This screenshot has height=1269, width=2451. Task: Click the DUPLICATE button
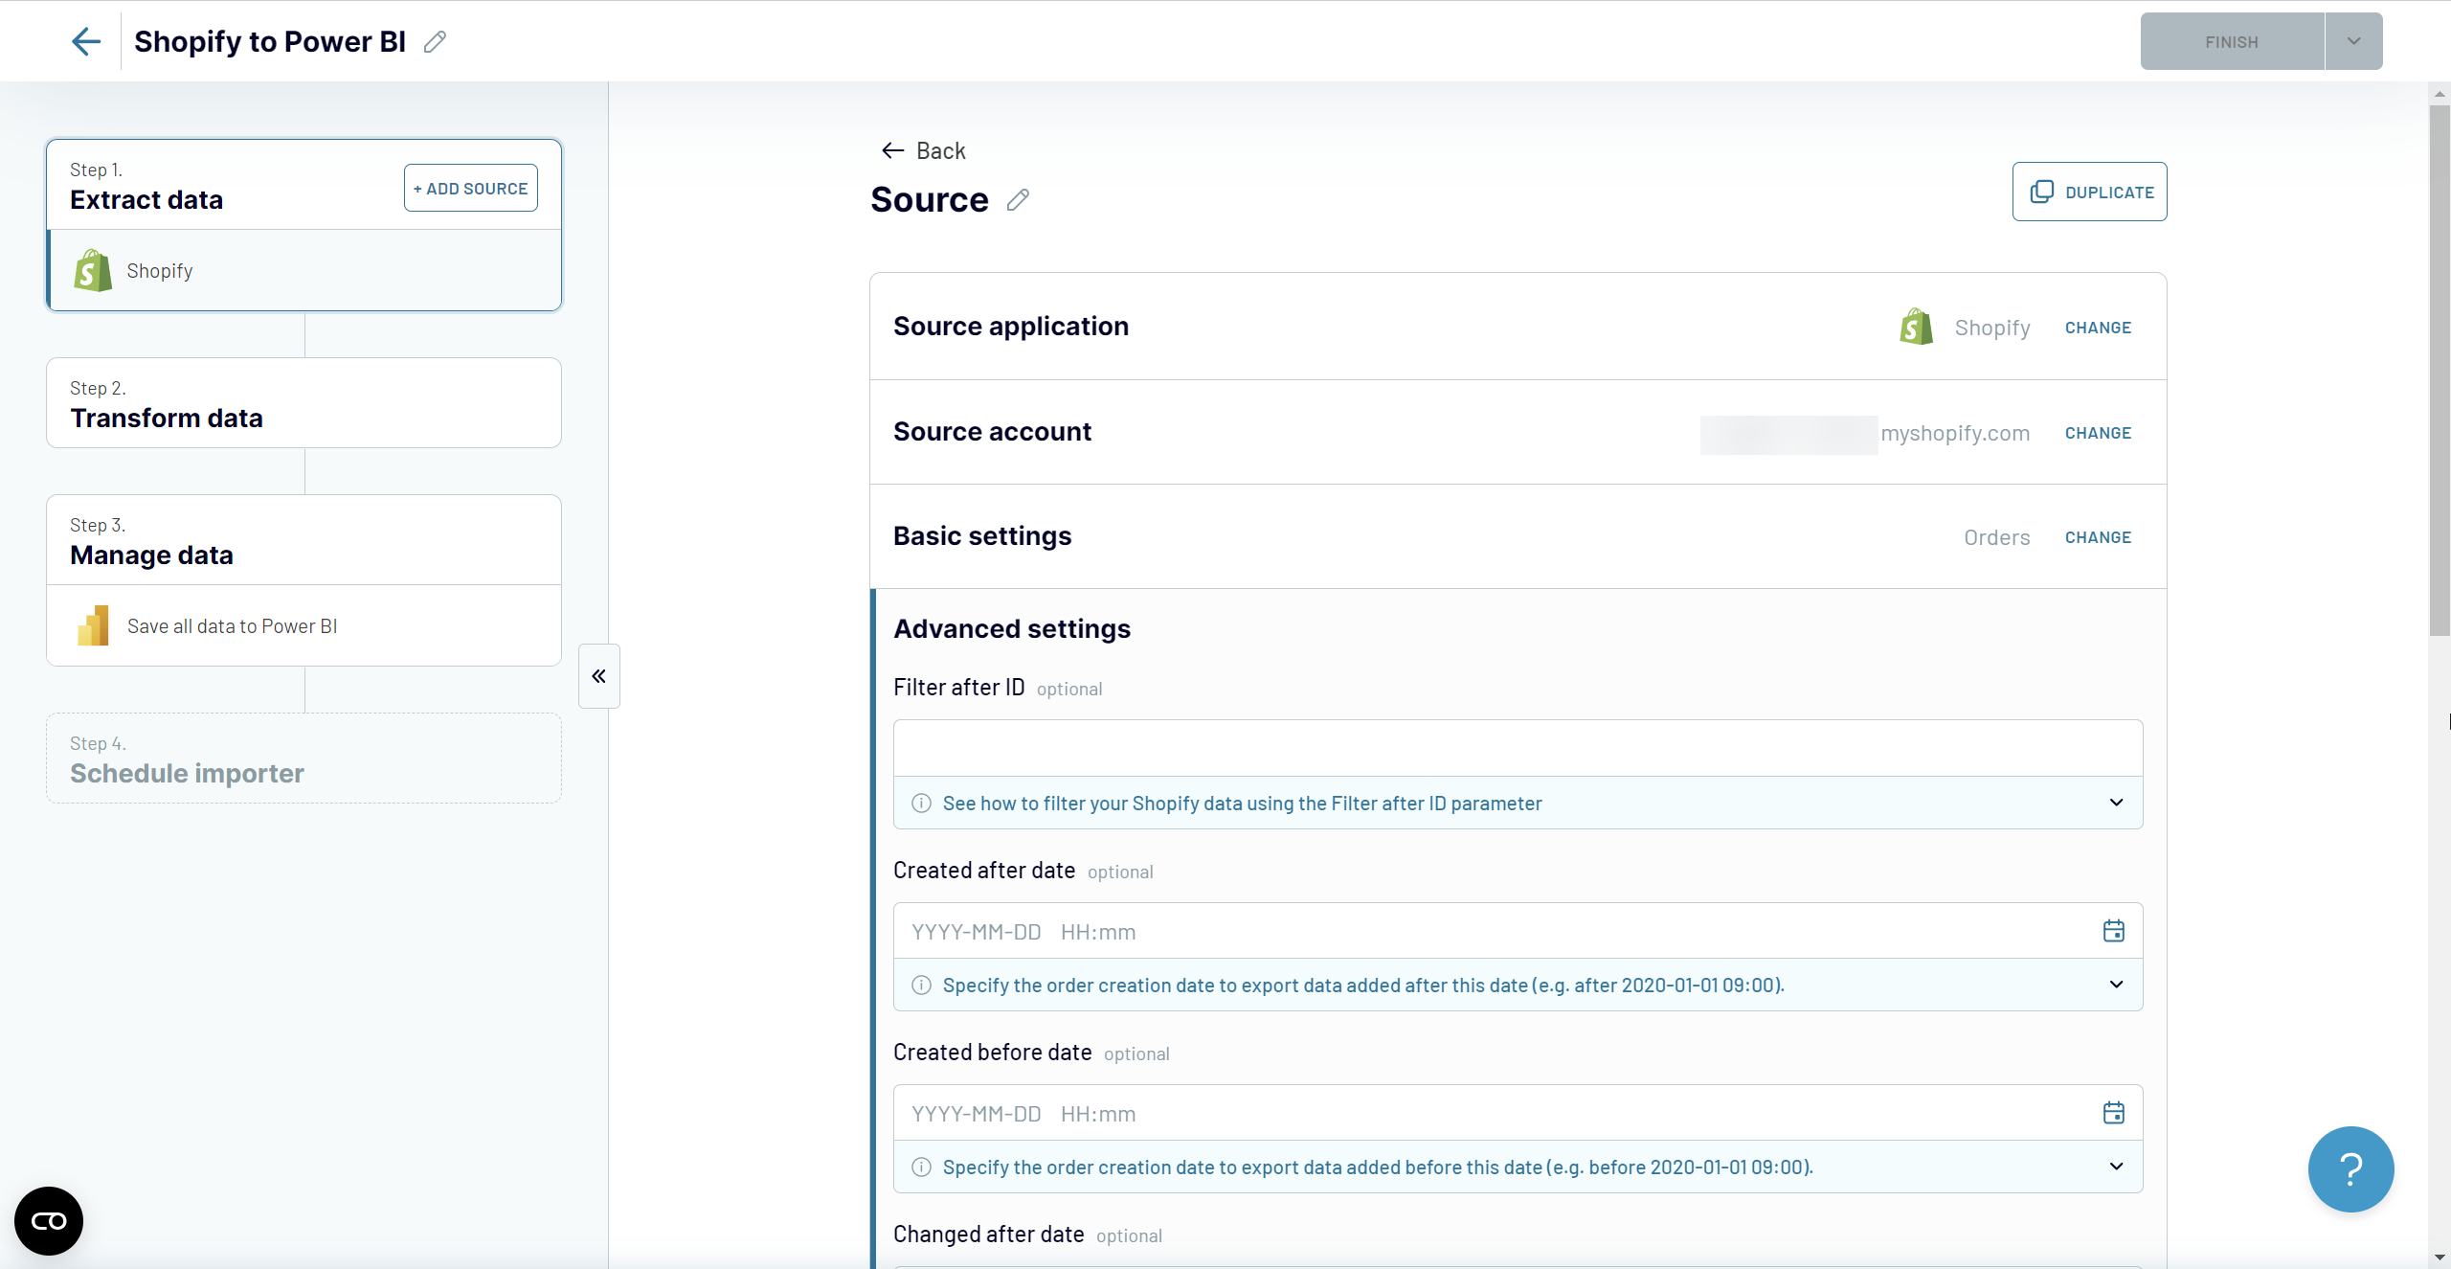2090,192
